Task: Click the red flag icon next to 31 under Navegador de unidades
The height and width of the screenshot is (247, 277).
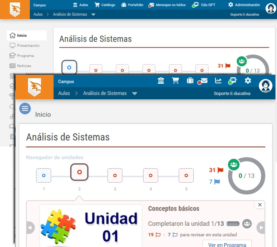Action: click(220, 170)
